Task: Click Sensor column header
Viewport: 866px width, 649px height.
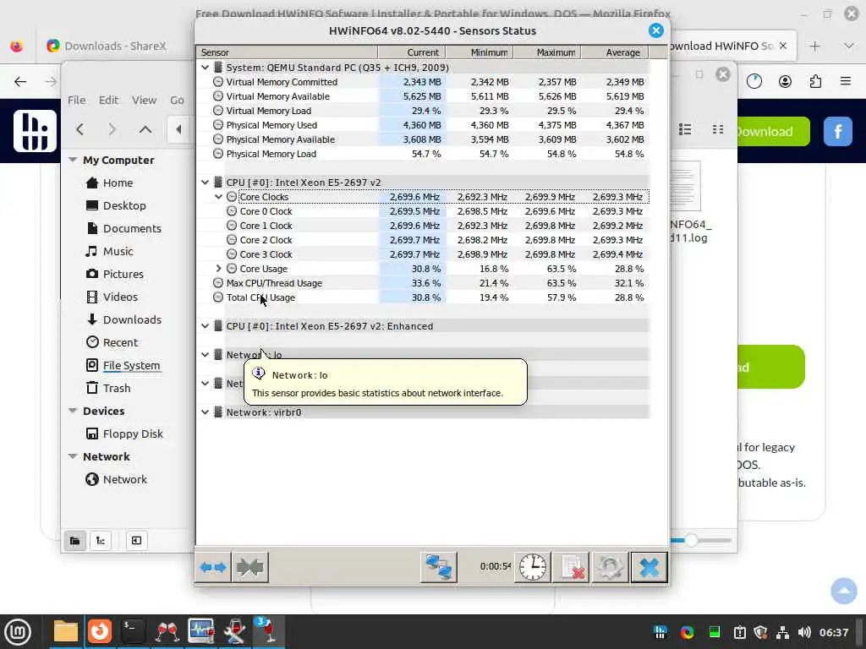Action: pyautogui.click(x=287, y=52)
